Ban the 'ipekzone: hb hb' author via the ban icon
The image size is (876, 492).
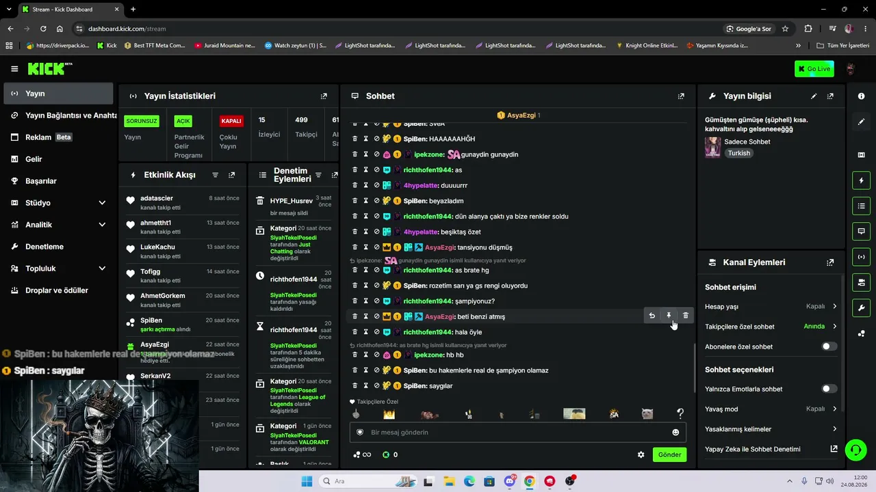(x=376, y=355)
